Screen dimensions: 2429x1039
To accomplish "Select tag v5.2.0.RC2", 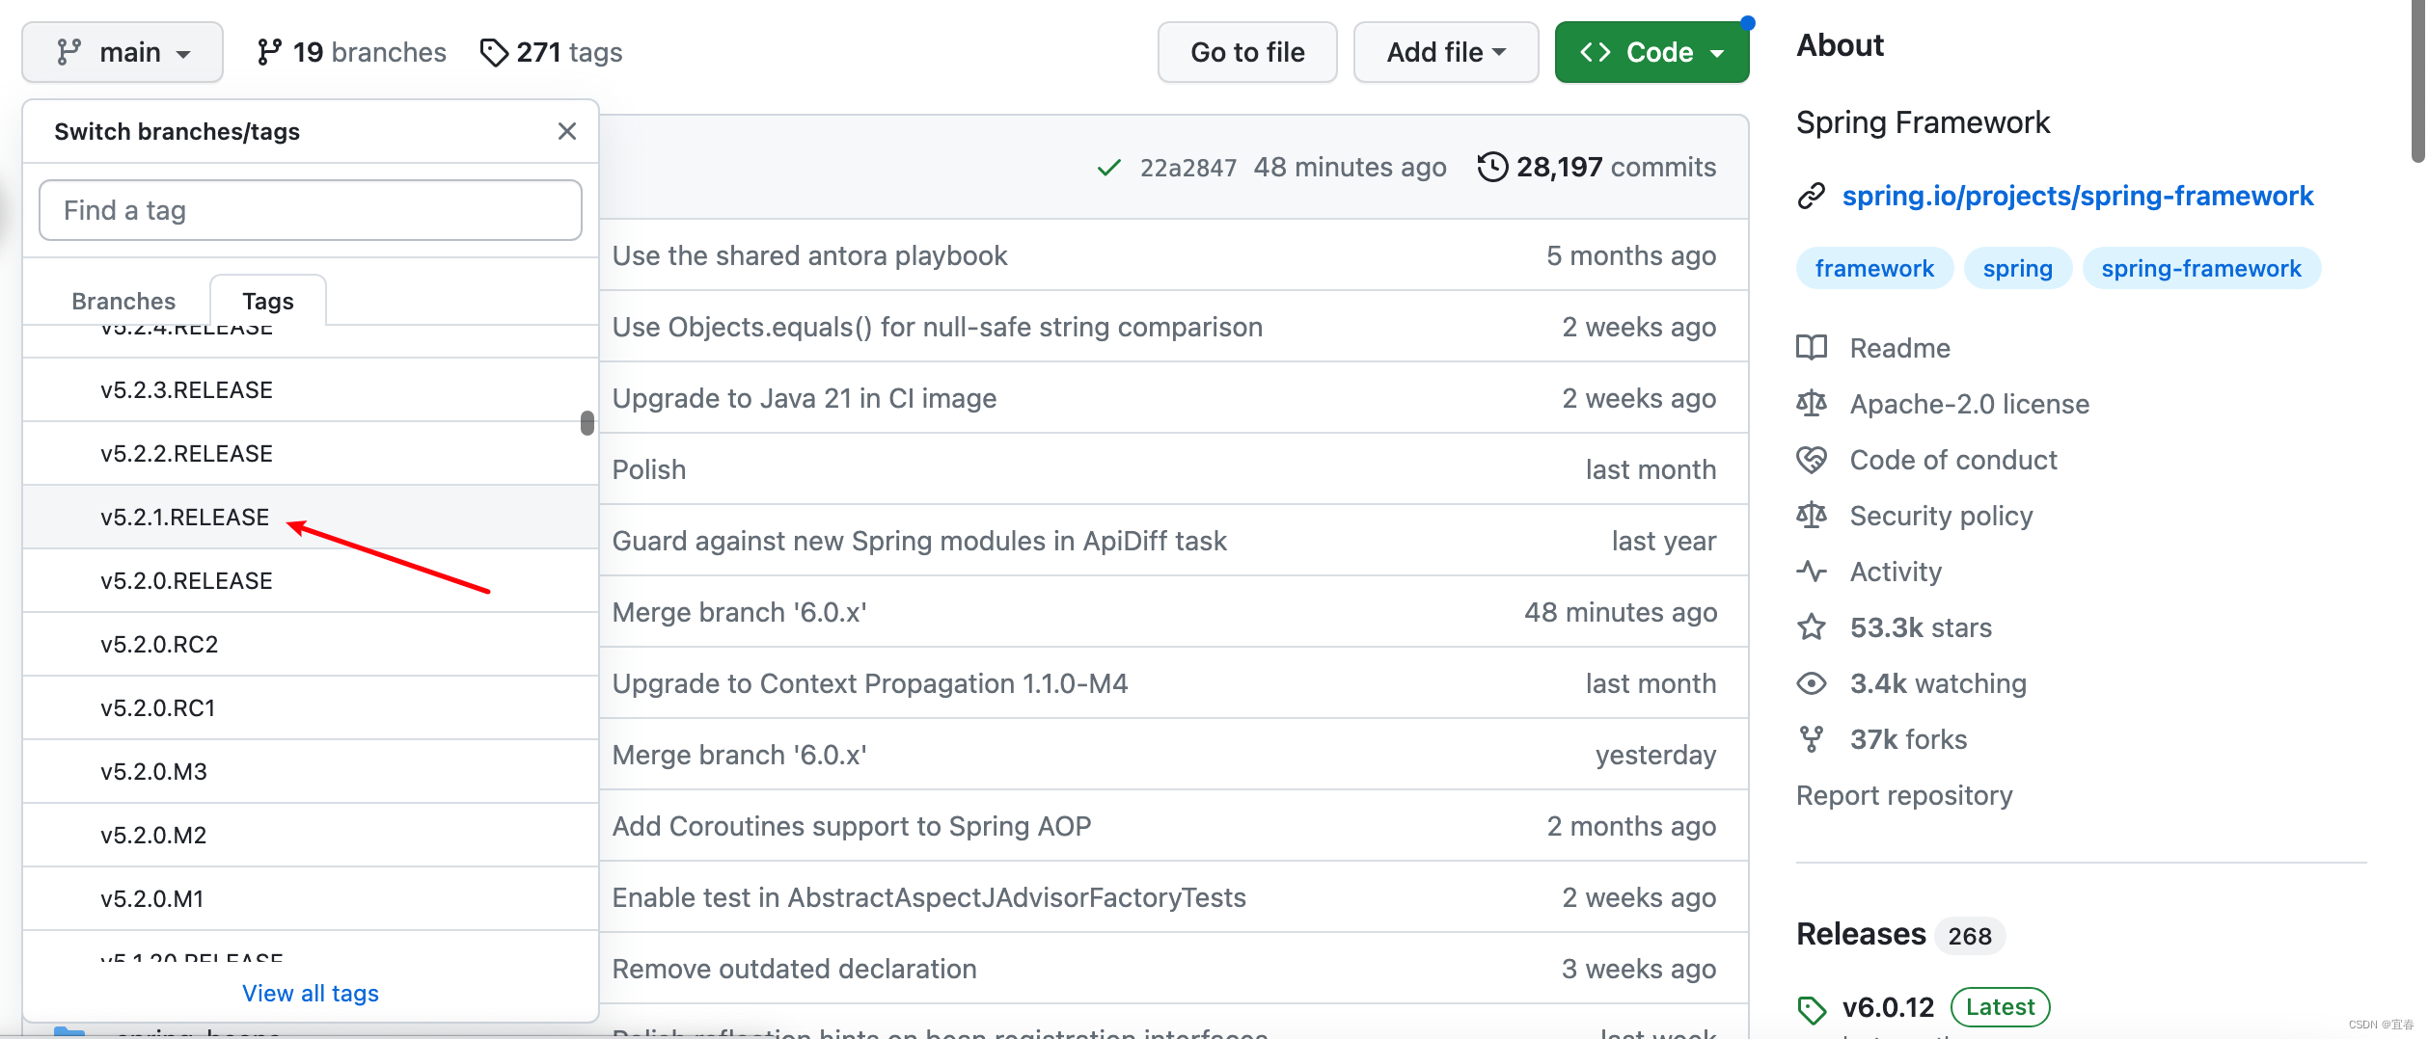I will (x=311, y=644).
